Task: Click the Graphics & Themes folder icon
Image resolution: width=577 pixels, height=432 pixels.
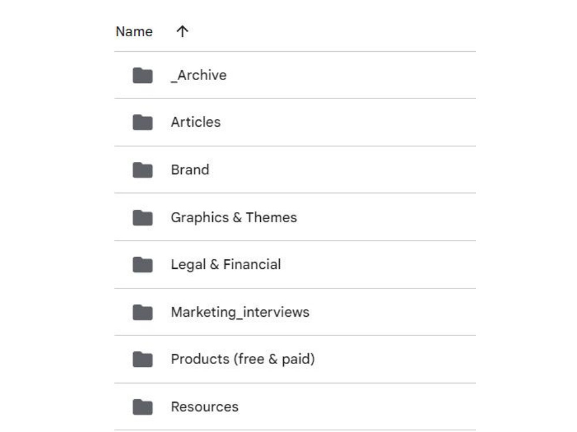Action: coord(143,218)
